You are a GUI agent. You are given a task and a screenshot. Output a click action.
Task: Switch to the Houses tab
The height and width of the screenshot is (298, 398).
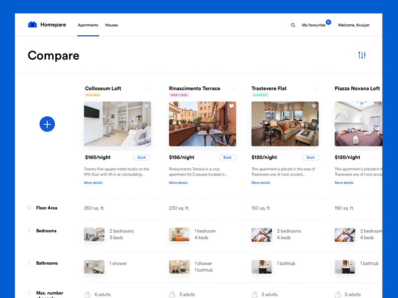pos(111,25)
